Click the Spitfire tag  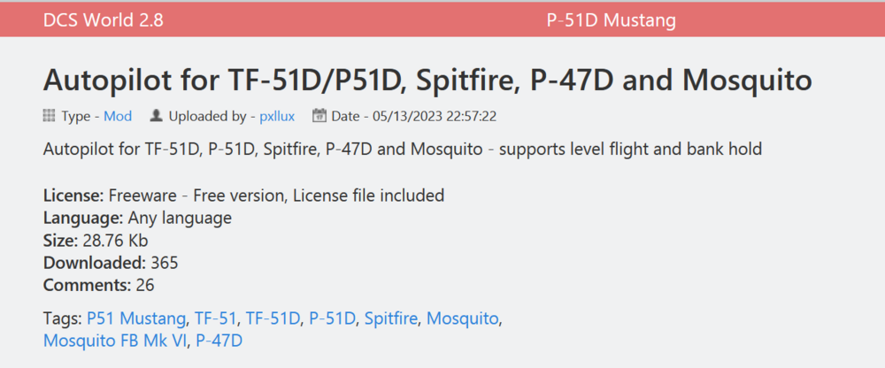[391, 318]
